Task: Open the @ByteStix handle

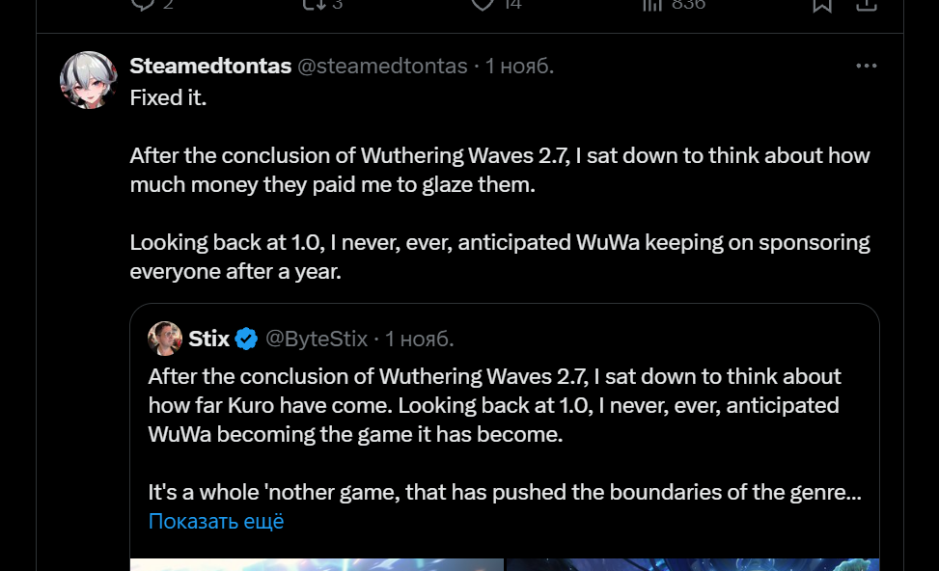Action: click(317, 339)
